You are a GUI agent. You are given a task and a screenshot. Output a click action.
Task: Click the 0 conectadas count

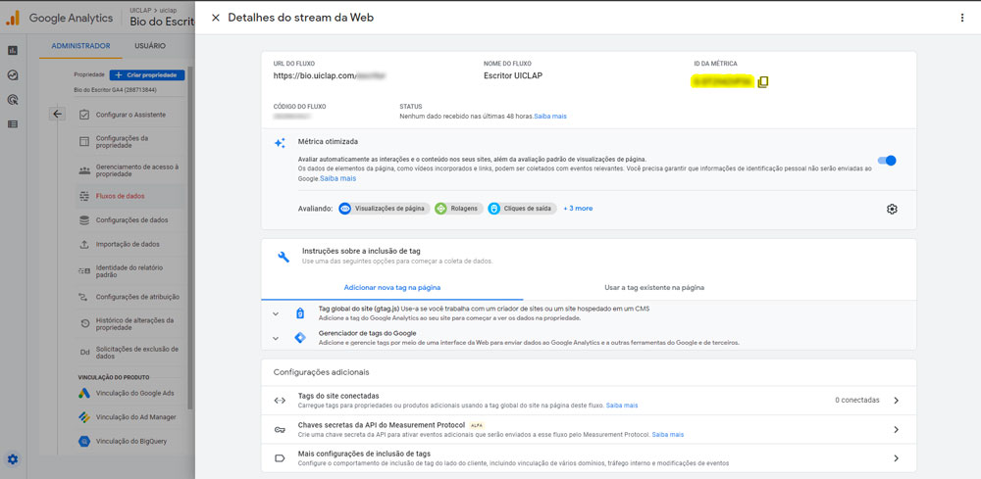tap(856, 401)
